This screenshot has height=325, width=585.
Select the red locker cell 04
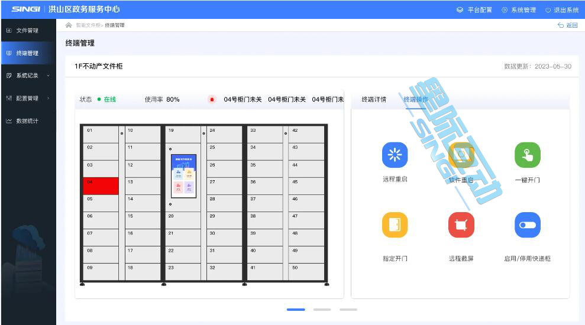pos(101,186)
